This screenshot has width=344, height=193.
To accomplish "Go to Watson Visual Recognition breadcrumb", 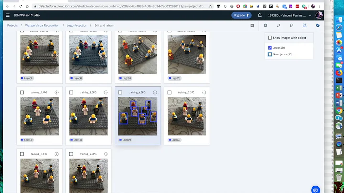I will point(42,25).
